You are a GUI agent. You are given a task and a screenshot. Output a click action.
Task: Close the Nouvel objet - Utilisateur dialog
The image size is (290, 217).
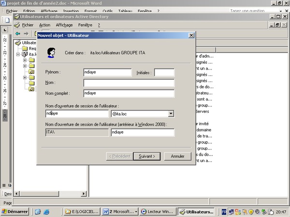(x=191, y=35)
